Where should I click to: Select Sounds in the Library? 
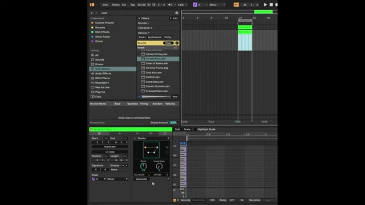[x=99, y=60]
